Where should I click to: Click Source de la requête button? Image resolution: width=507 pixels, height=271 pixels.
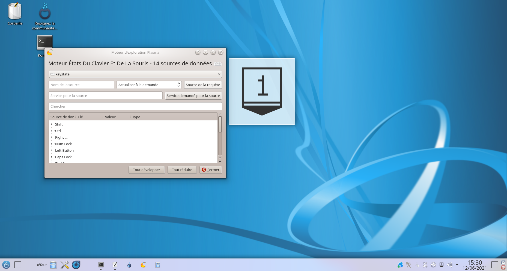203,85
